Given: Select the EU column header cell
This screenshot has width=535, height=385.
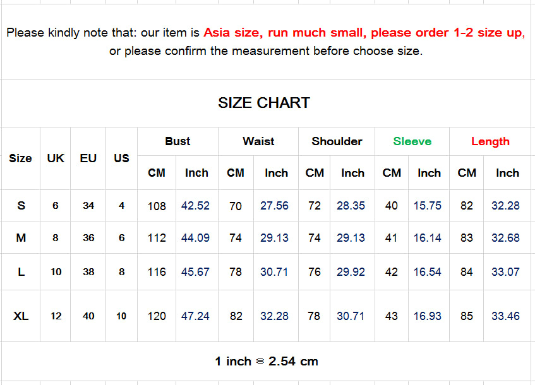Looking at the screenshot, I should (x=88, y=158).
